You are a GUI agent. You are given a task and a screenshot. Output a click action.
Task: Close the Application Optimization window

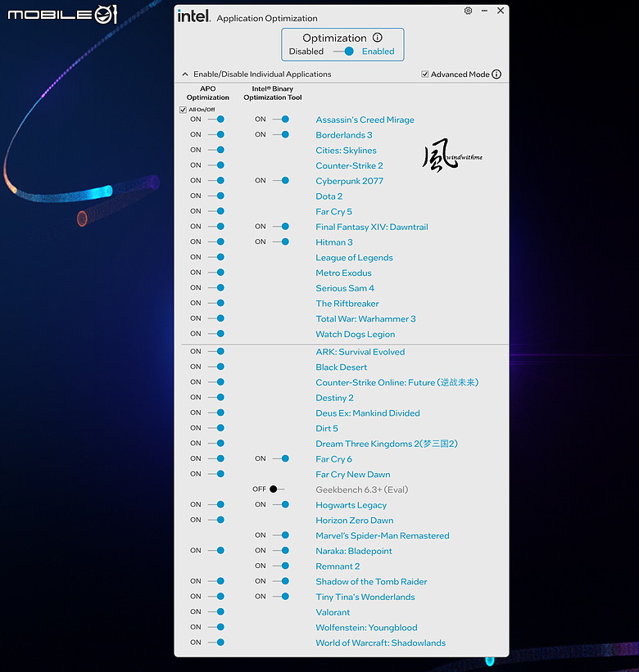coord(501,11)
